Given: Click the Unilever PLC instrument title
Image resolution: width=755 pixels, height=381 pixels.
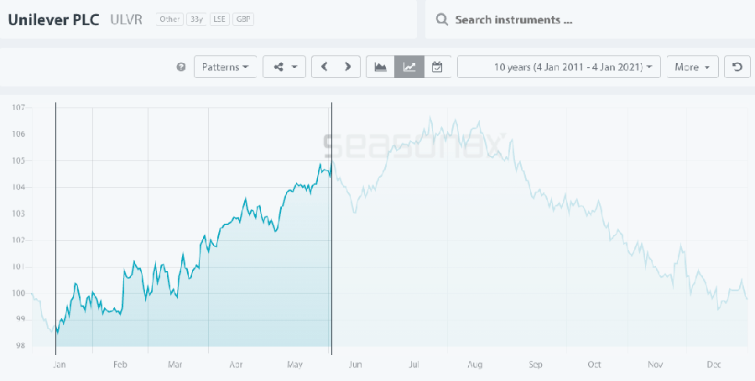Looking at the screenshot, I should pyautogui.click(x=55, y=18).
